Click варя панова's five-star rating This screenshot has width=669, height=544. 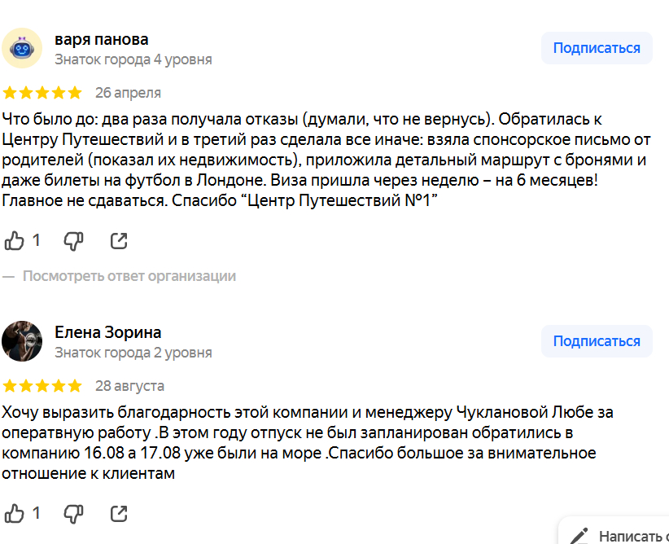point(42,93)
